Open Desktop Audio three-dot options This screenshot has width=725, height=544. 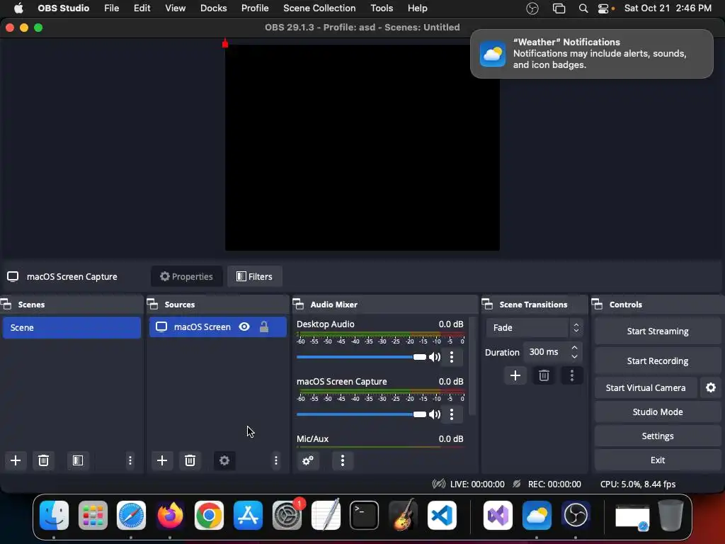coord(452,357)
